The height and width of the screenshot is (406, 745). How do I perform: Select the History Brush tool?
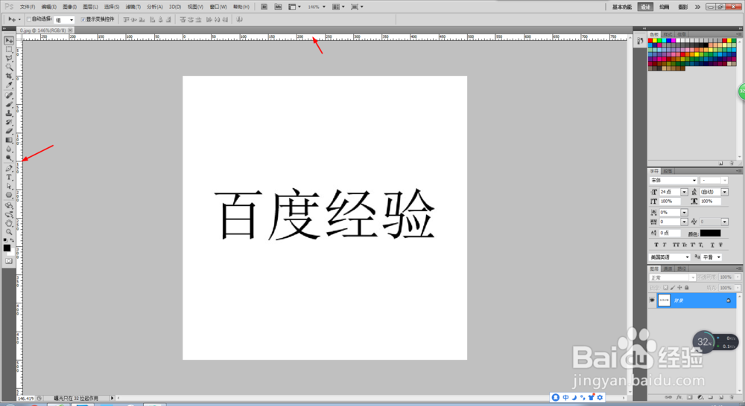click(9, 123)
